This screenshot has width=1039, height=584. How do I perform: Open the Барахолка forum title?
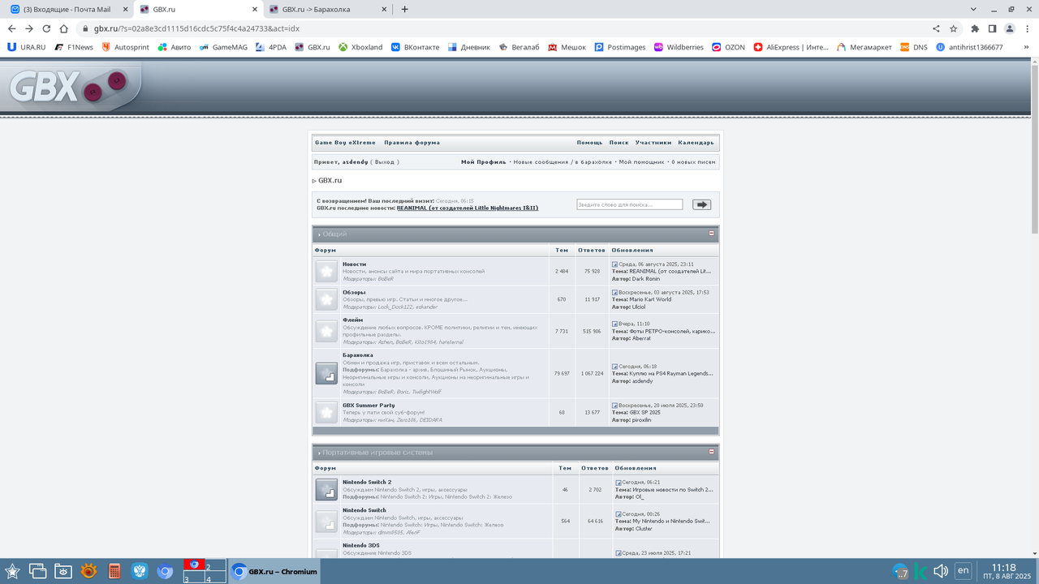pos(358,355)
